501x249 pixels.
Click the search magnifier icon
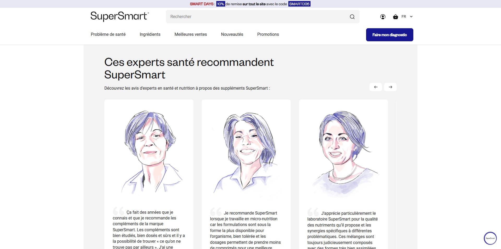(352, 17)
